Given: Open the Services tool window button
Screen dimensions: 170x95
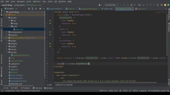Looking at the screenshot, I should [x=48, y=88].
